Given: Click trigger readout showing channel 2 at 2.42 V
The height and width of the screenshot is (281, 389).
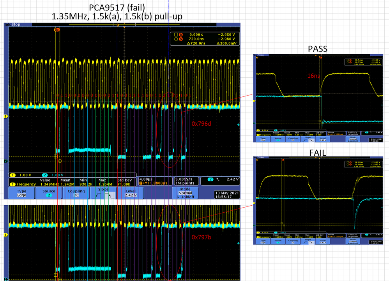Looking at the screenshot, I should (220, 181).
